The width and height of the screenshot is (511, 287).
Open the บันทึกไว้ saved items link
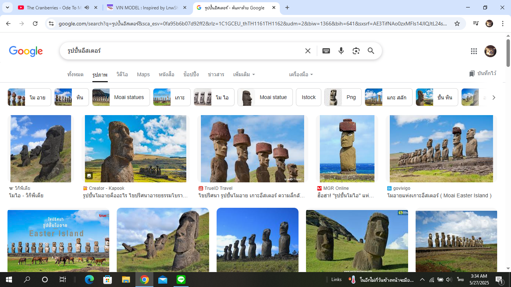[x=483, y=74]
